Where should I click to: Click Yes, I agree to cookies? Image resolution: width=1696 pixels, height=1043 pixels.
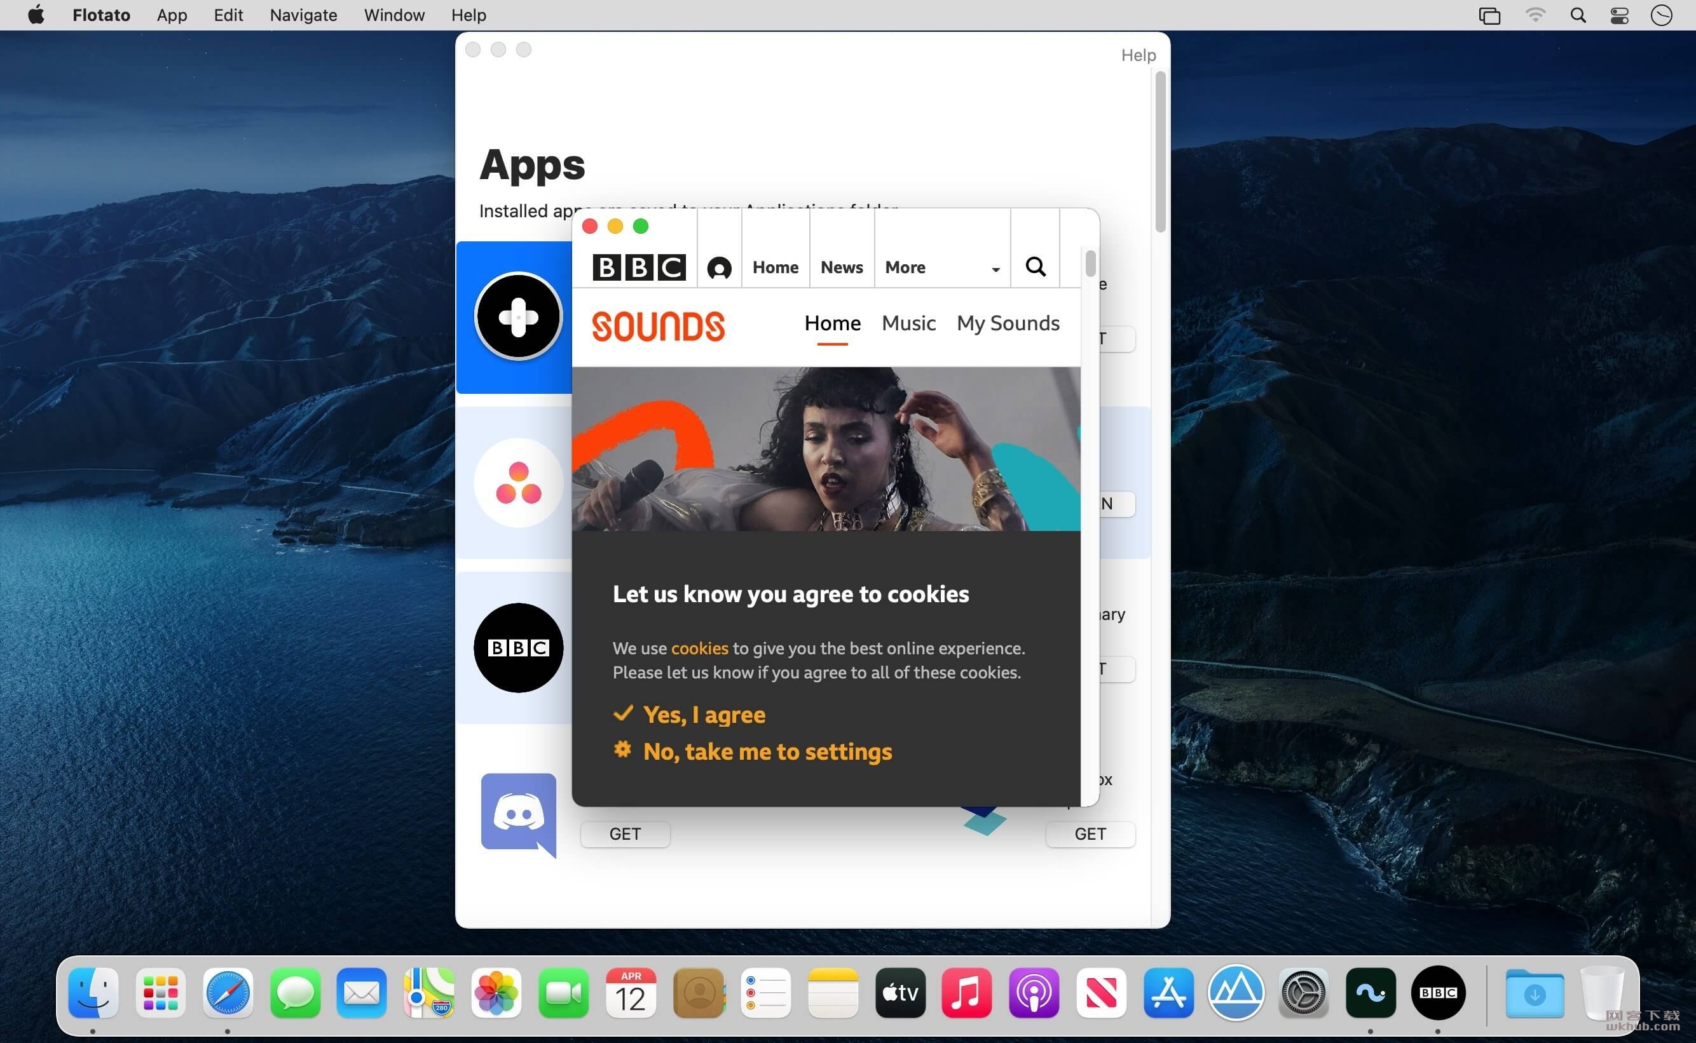(x=704, y=715)
